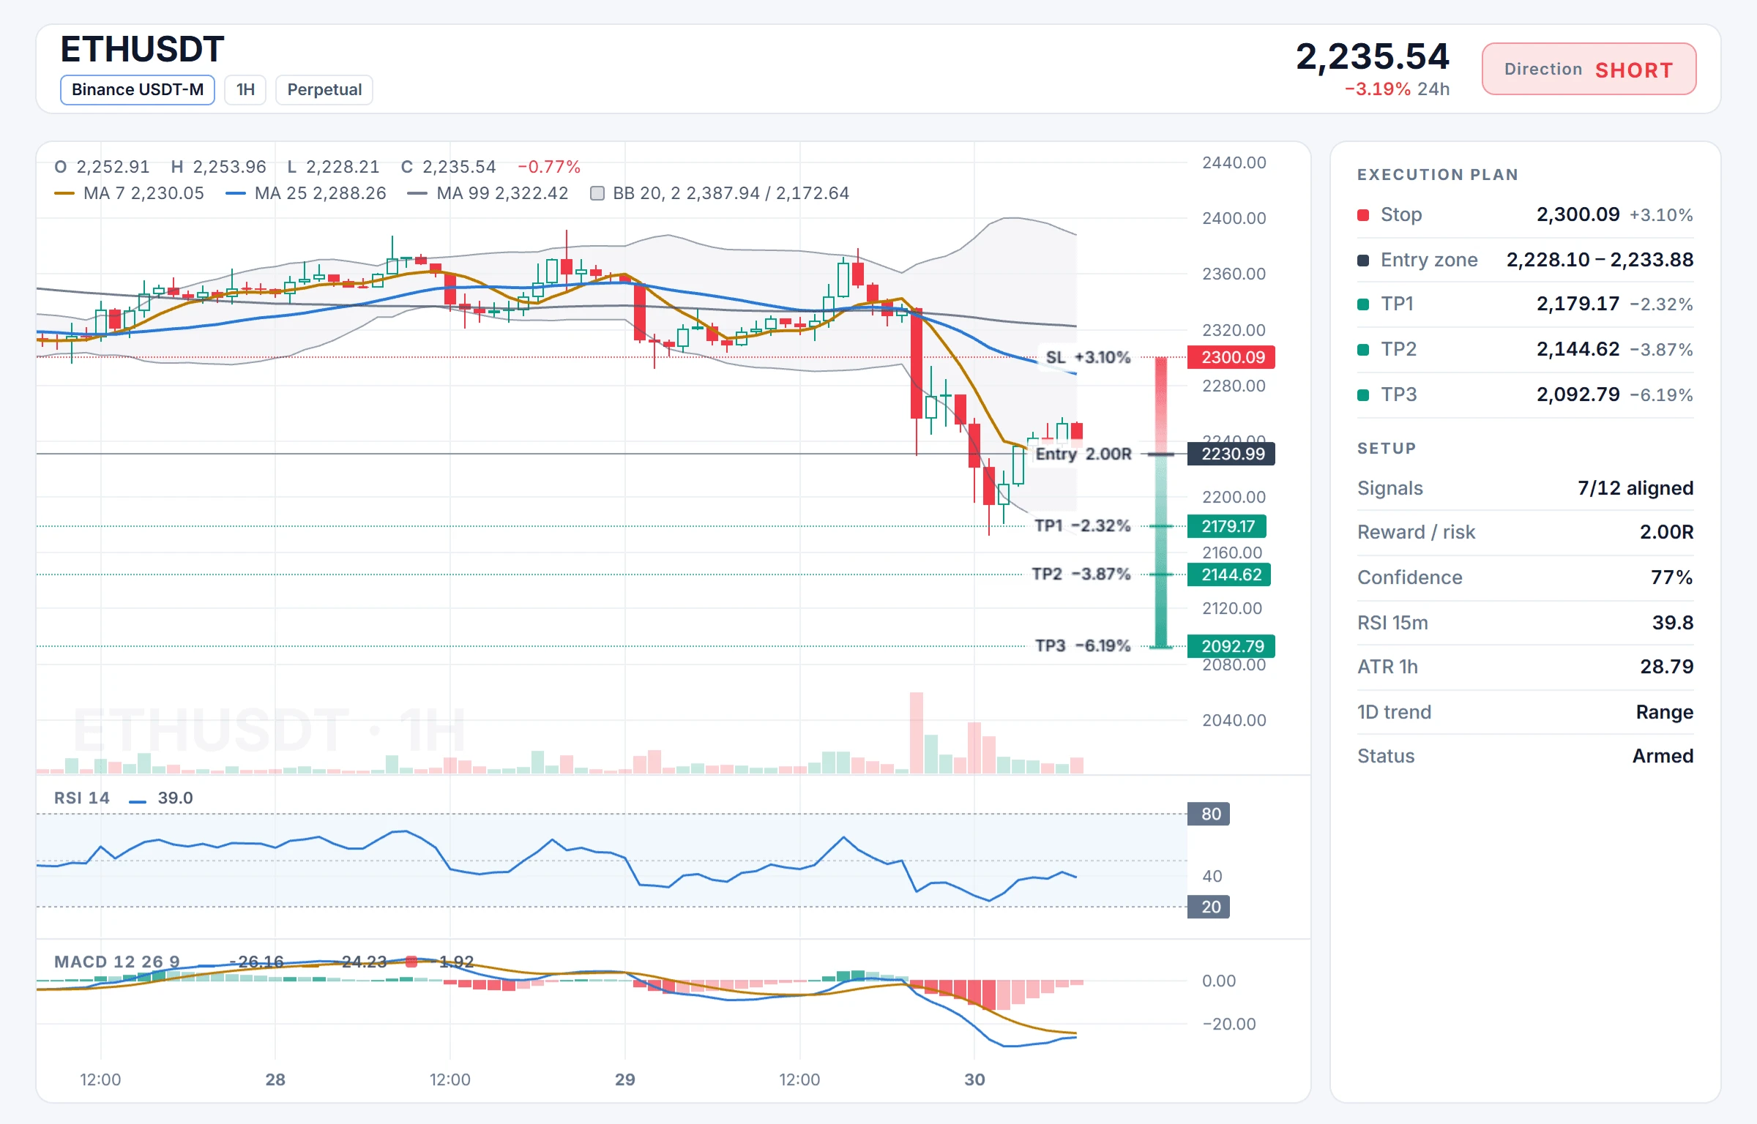Click the 2179.17 TP1 price tag
This screenshot has width=1757, height=1124.
point(1227,526)
